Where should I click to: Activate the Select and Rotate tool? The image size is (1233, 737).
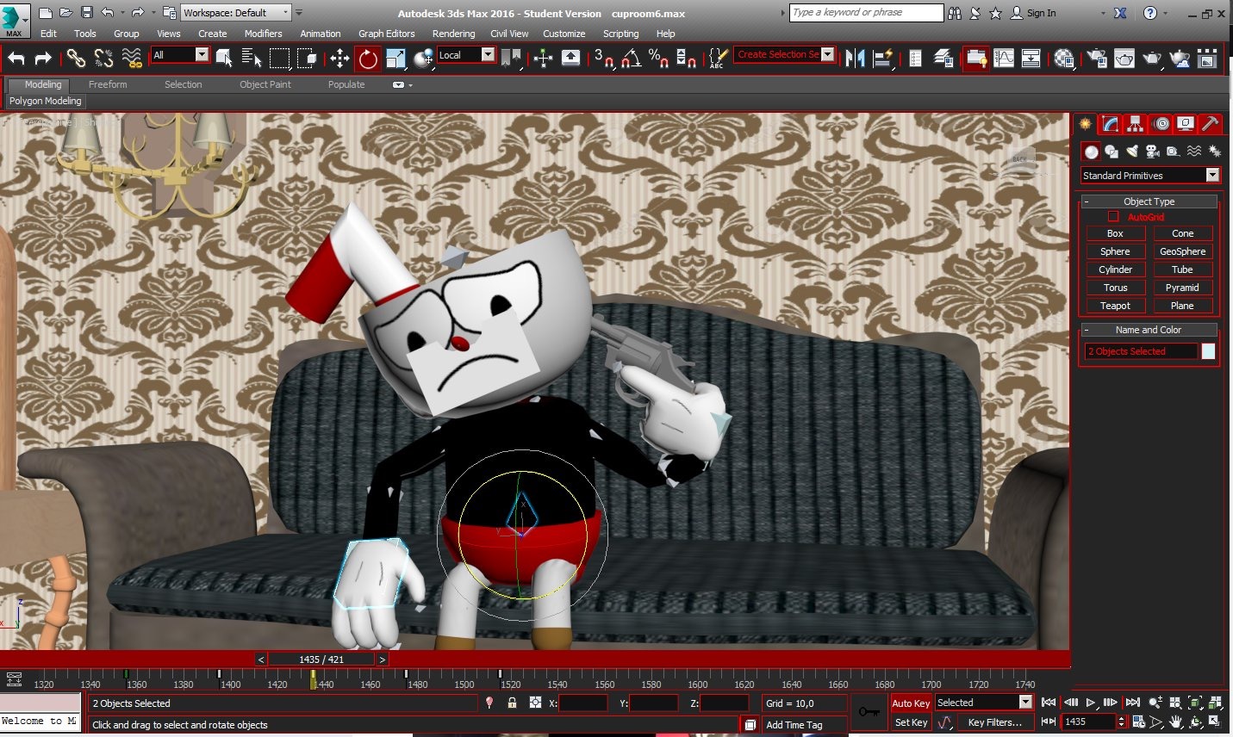pyautogui.click(x=368, y=58)
